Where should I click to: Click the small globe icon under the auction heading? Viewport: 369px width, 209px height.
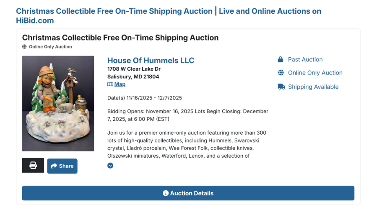(24, 47)
